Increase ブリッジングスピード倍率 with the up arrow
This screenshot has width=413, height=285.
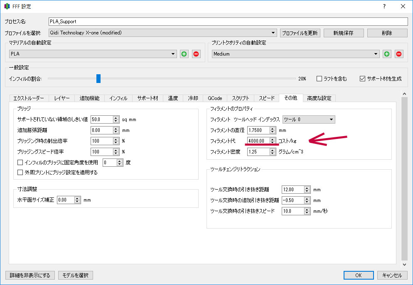click(116, 150)
